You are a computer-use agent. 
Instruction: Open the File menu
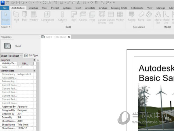(5, 8)
